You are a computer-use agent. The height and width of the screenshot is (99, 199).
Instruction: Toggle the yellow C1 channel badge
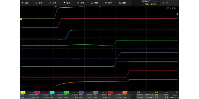click(23, 92)
